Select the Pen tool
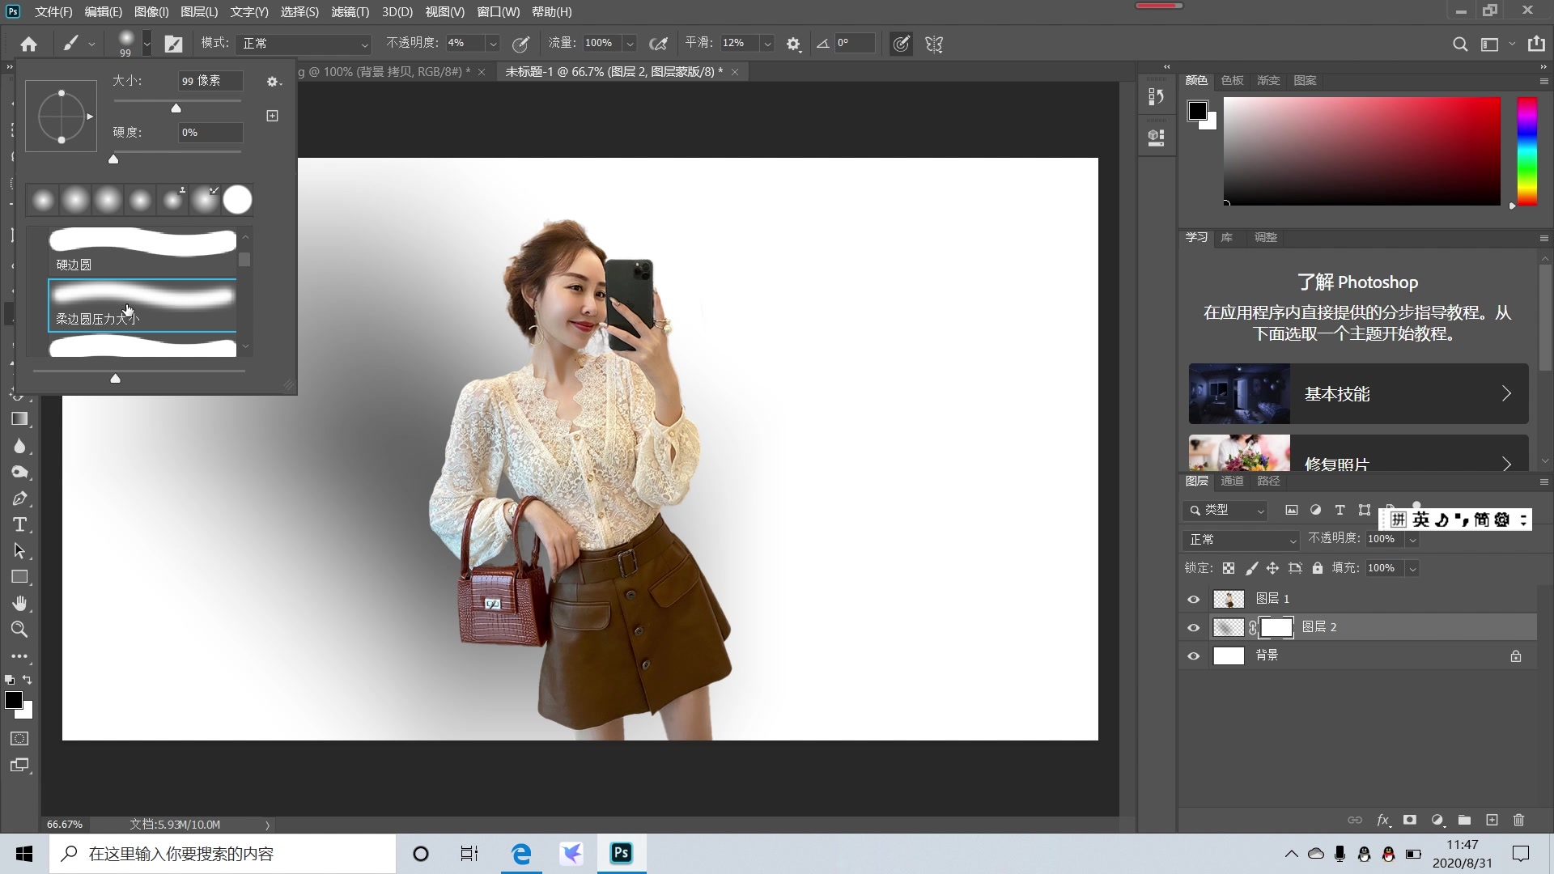 click(19, 499)
